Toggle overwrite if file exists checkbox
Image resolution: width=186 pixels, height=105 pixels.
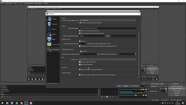click(80, 31)
